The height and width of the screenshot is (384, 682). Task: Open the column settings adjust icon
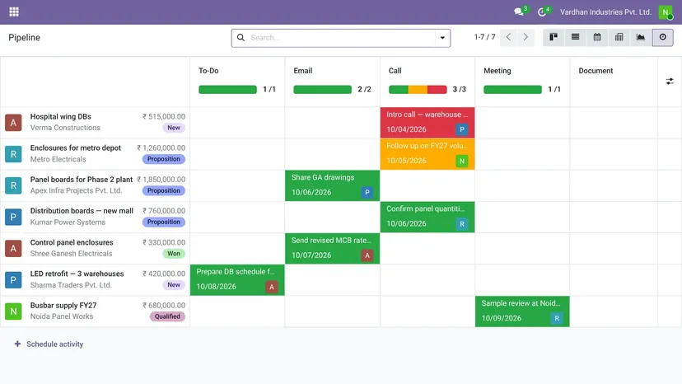670,82
